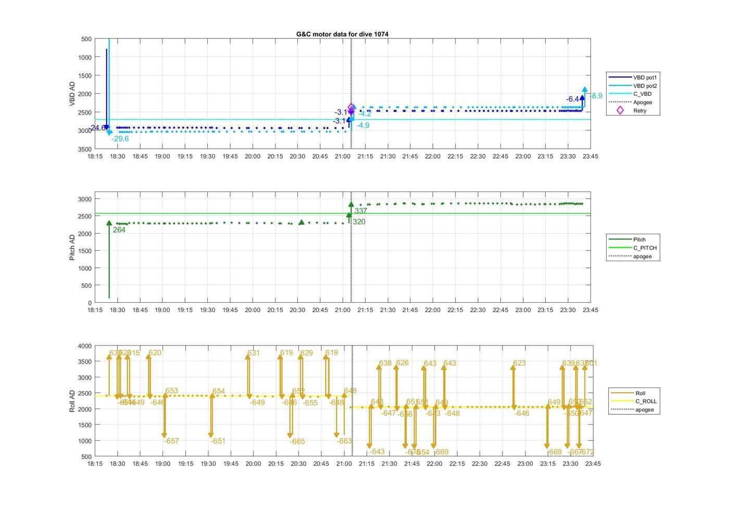This screenshot has width=729, height=513.
Task: Click the '-29.6' value label on VBD plot
Action: pos(120,139)
